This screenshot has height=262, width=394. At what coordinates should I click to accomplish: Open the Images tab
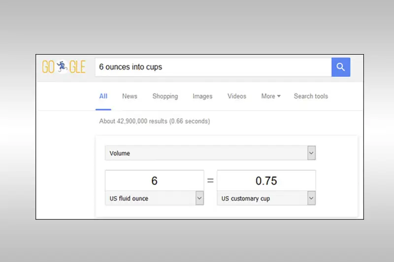click(202, 96)
